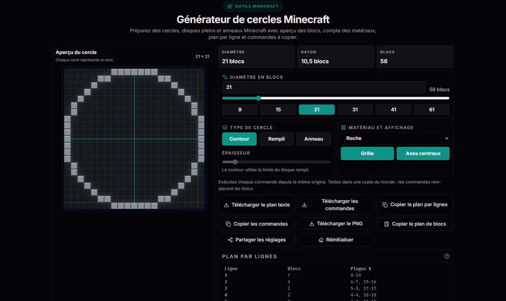This screenshot has width=506, height=301.
Task: Click the Blocs 56 stat card
Action: [x=415, y=57]
